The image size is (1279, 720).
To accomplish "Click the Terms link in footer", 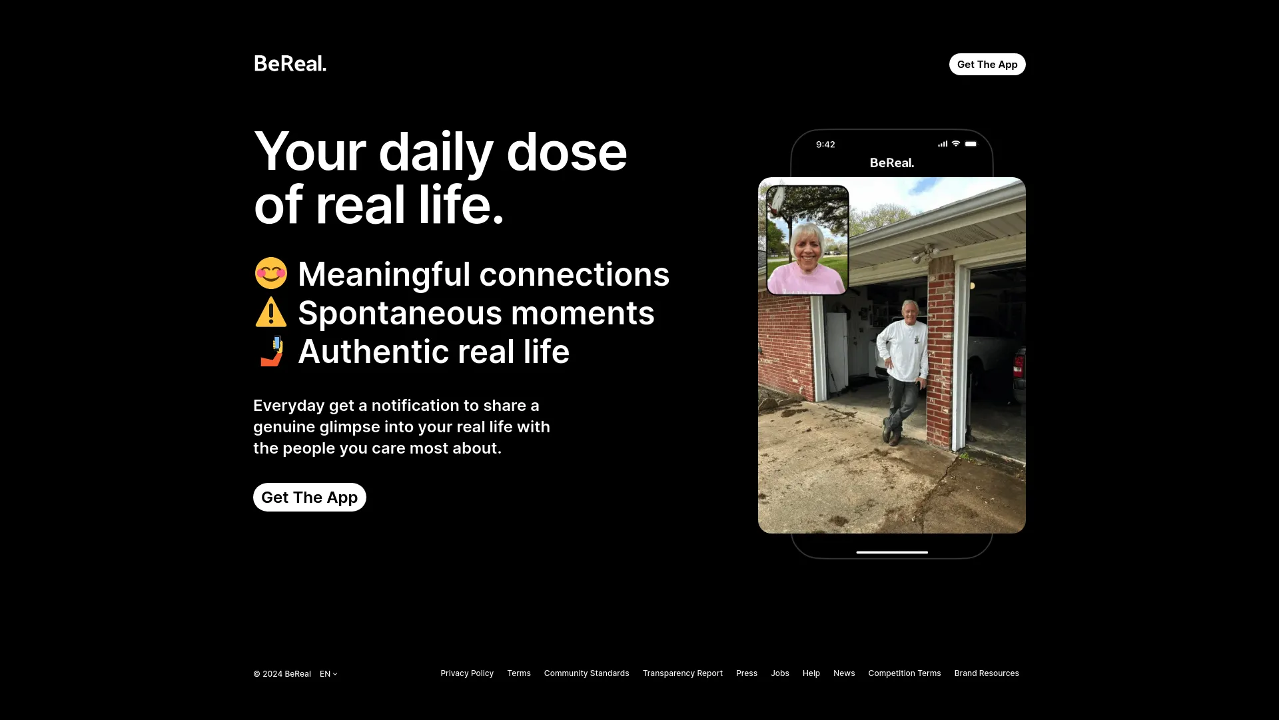I will (519, 673).
